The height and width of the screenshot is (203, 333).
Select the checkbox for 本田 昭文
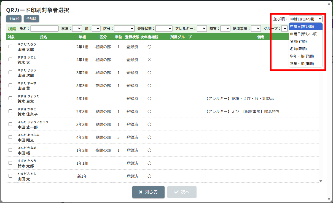click(x=10, y=137)
